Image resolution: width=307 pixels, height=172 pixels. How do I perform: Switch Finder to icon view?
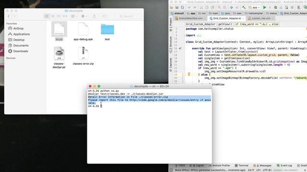(x=47, y=16)
